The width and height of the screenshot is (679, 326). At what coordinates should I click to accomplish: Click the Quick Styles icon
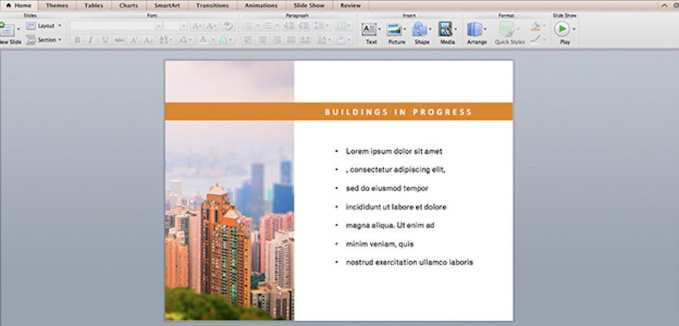(507, 29)
